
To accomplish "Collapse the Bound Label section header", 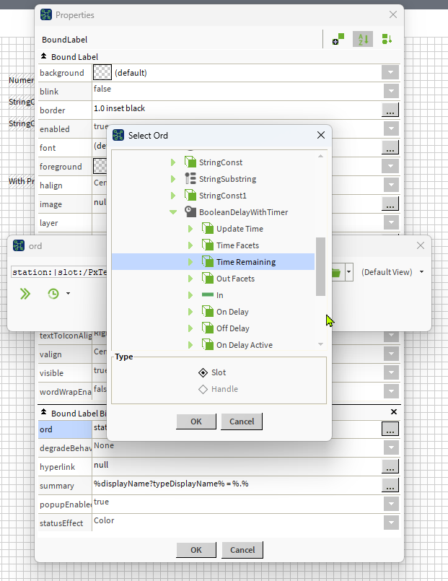I will pyautogui.click(x=44, y=56).
